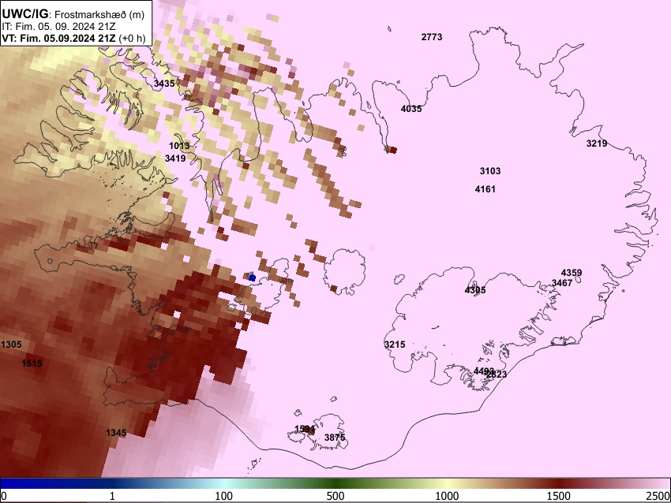671x503 pixels.
Task: Select the 2500 label on color scale
Action: point(658,496)
